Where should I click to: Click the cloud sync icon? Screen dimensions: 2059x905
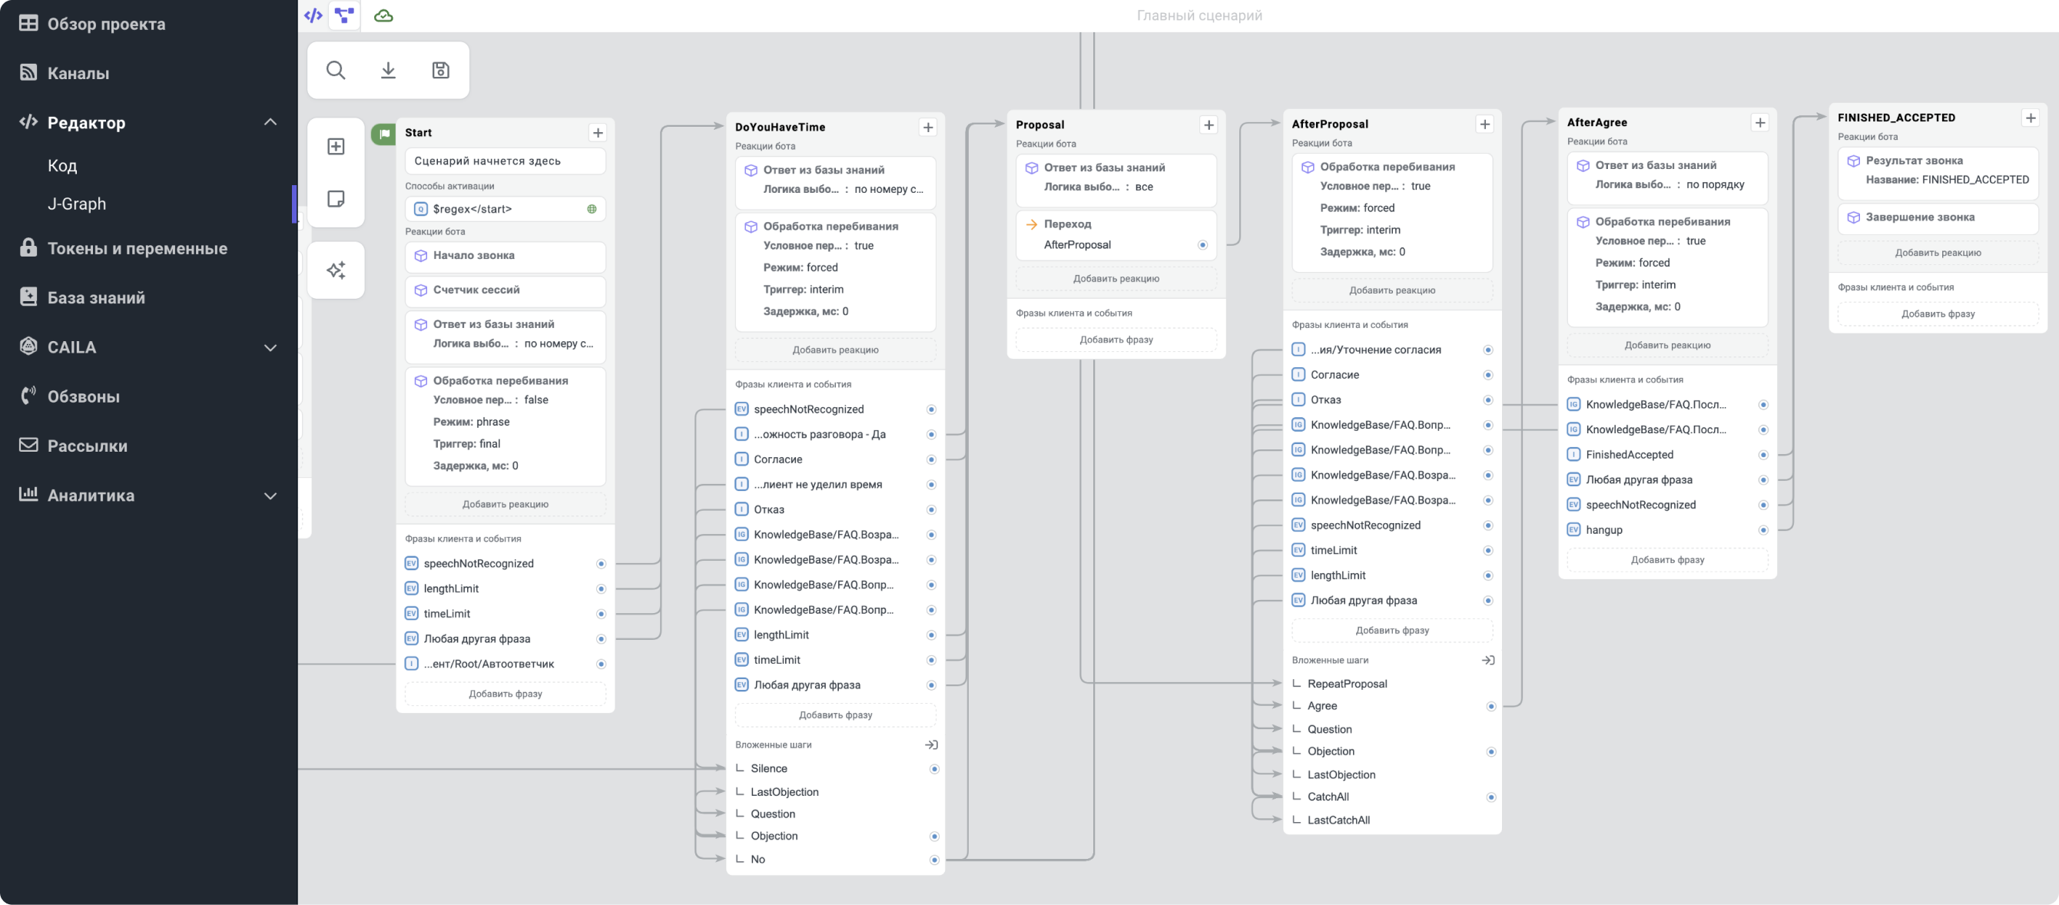(x=383, y=15)
